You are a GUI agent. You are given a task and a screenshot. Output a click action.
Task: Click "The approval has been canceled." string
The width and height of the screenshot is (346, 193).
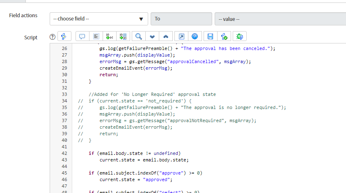coord(225,48)
